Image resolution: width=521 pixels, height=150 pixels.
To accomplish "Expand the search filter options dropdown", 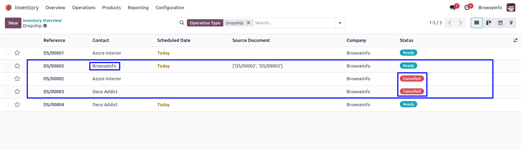I will [x=340, y=23].
